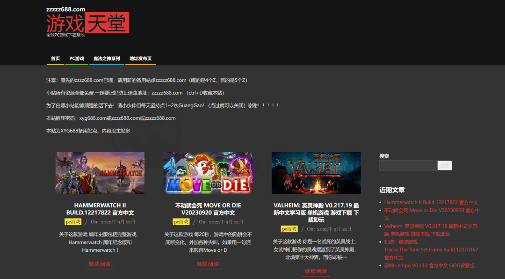Click the Move or Die excerpt text
Viewport: 505px width, 279px height.
pyautogui.click(x=208, y=242)
